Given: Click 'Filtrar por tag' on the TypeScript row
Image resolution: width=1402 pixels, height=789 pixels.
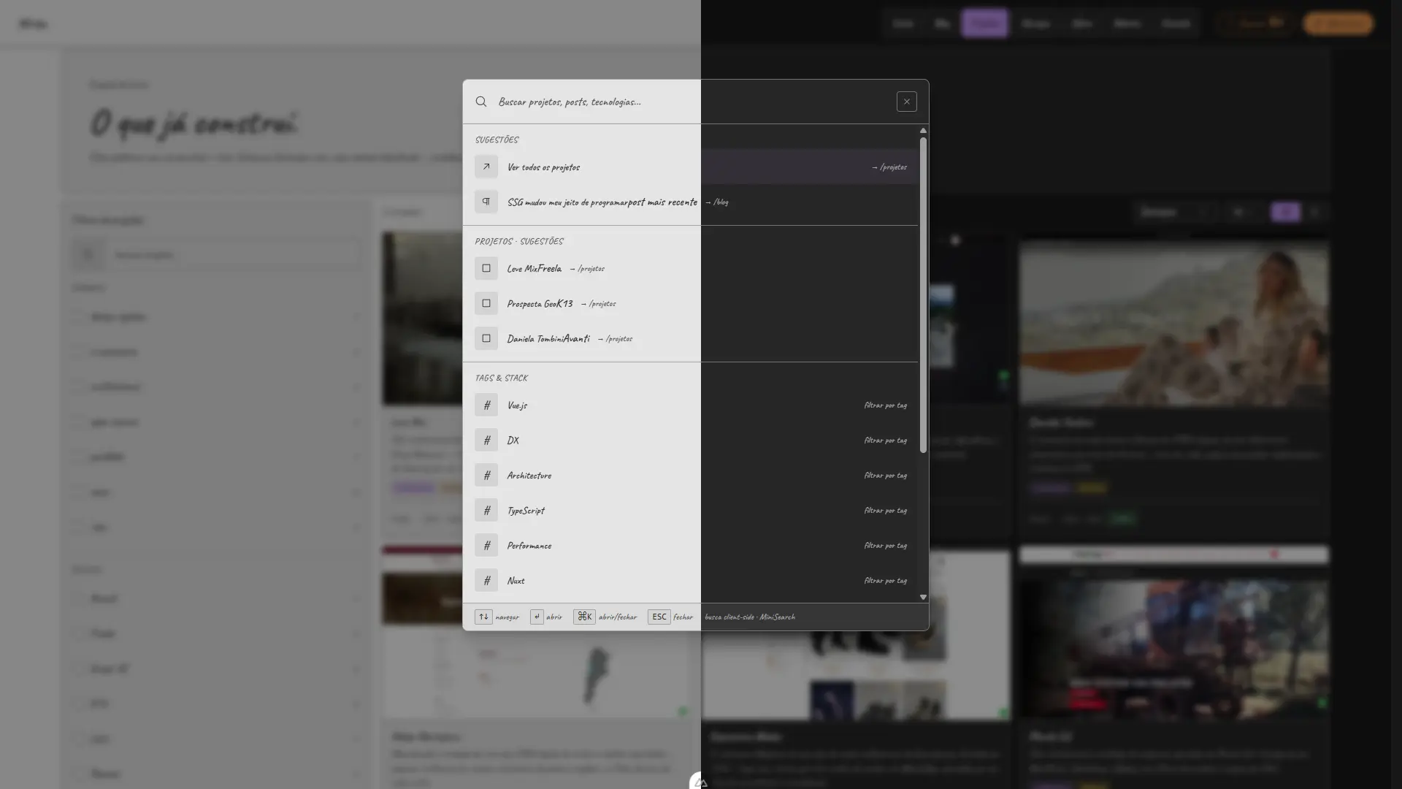Looking at the screenshot, I should (x=885, y=511).
